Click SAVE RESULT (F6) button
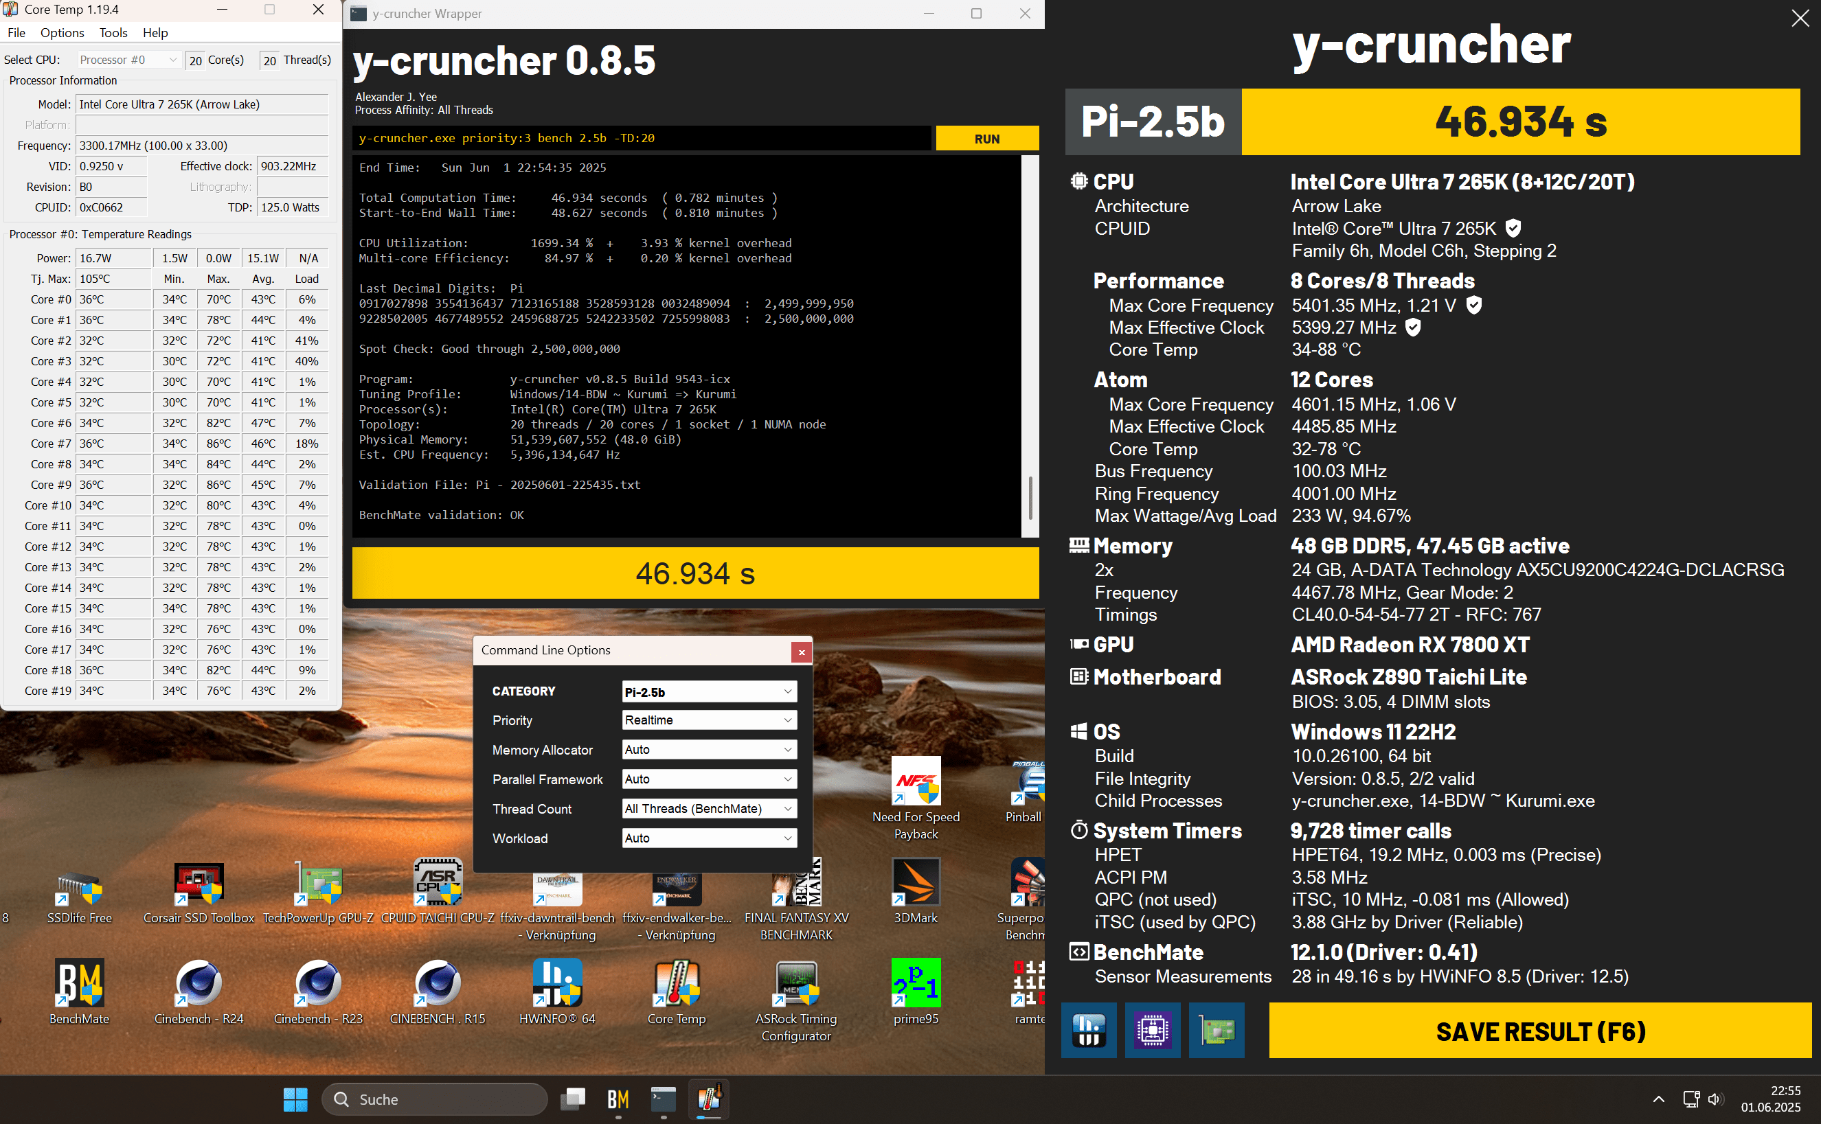Screen dimensions: 1821x1124 [1539, 1031]
